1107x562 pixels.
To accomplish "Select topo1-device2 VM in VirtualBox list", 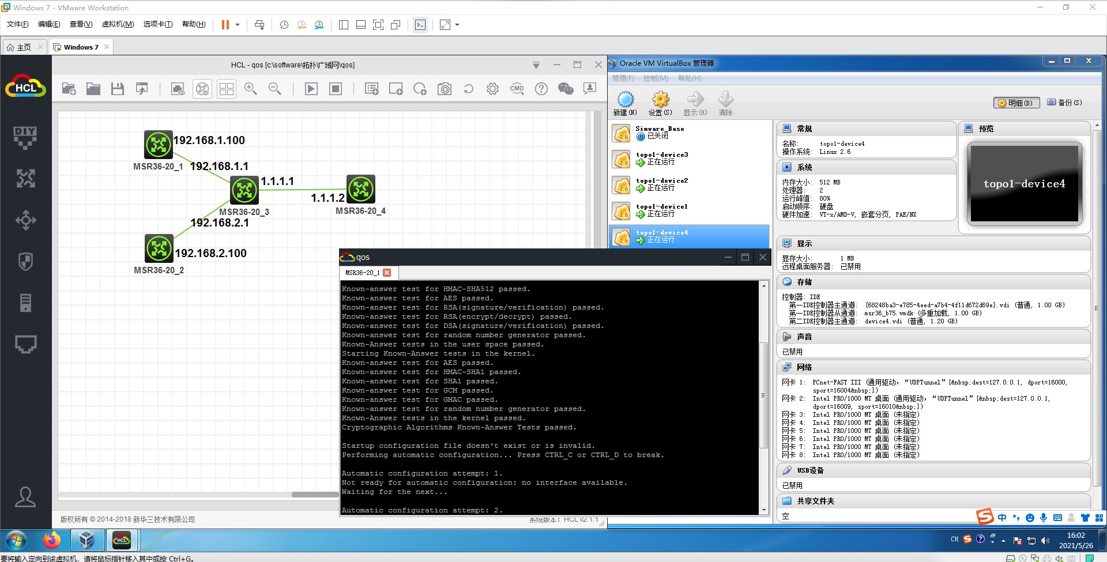I will 690,185.
